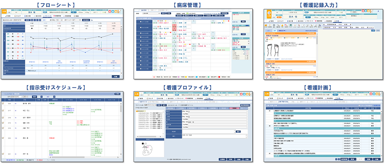Click the first-row edit icon in 指示受けスケジュール

tap(4, 103)
